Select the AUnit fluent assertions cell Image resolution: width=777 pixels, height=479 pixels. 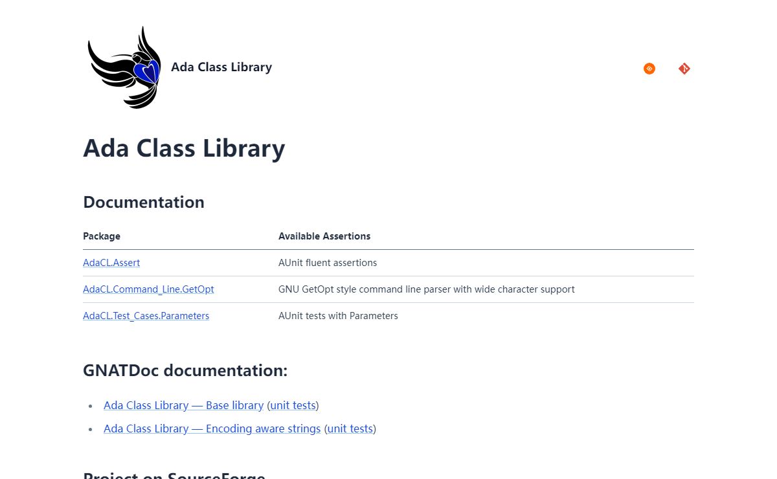point(328,263)
